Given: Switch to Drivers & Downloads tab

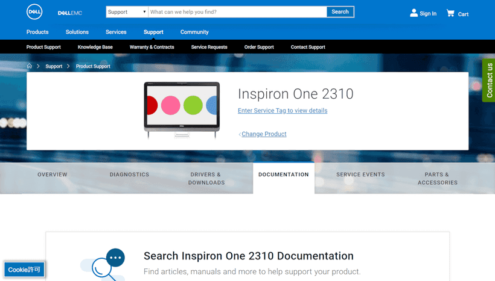Looking at the screenshot, I should click(206, 179).
